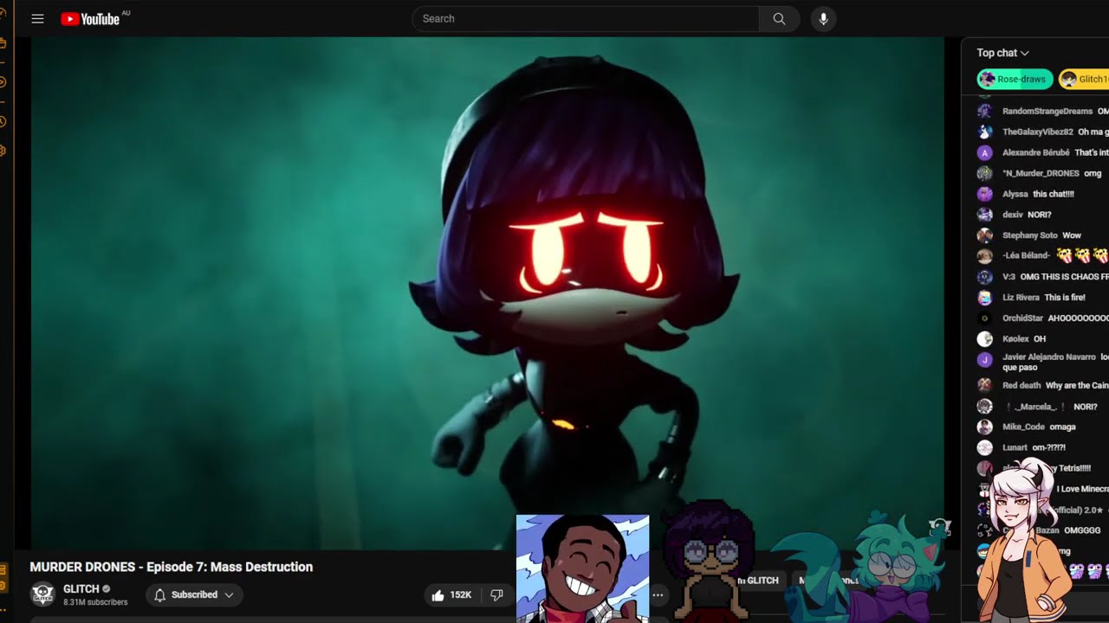Image resolution: width=1109 pixels, height=623 pixels.
Task: Open the three-dot more actions menu
Action: click(x=658, y=594)
